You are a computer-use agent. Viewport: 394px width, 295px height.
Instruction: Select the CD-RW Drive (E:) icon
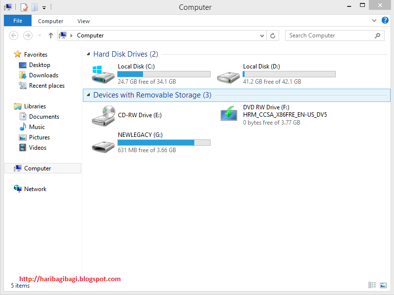103,115
